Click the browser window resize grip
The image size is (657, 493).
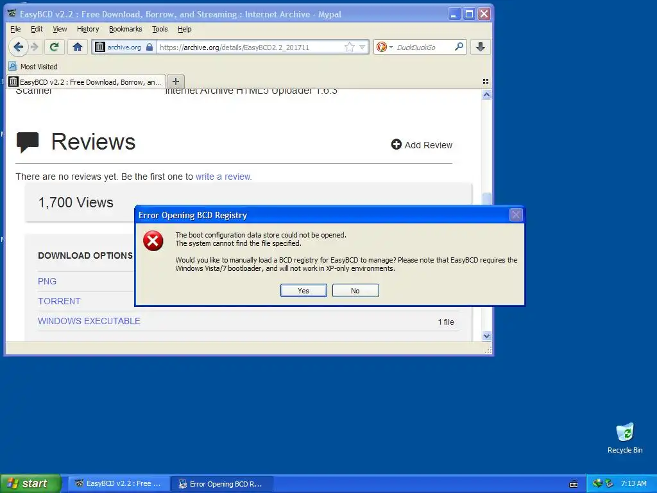click(x=488, y=350)
